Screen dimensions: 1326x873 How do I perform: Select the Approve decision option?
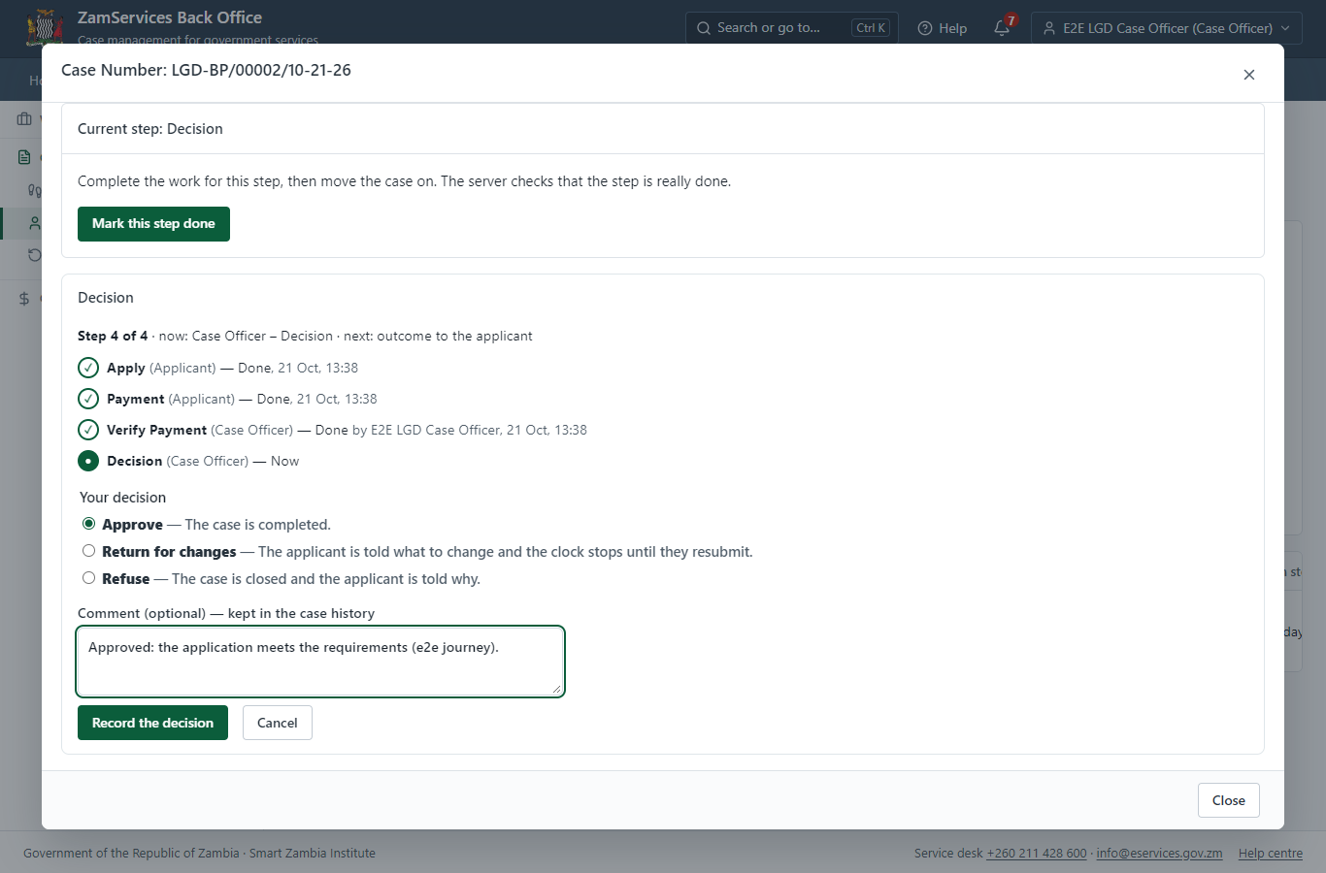pyautogui.click(x=89, y=524)
